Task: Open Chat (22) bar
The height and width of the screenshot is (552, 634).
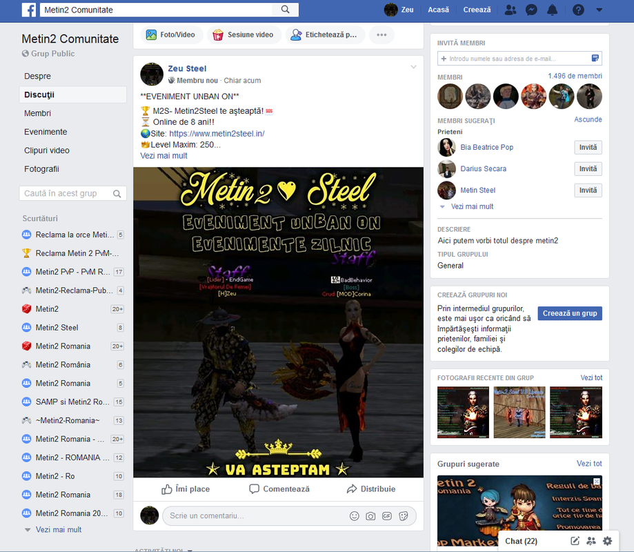Action: 521,541
